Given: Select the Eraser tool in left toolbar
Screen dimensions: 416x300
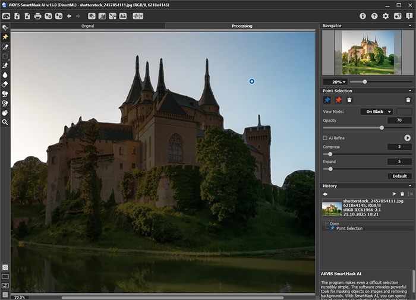Looking at the screenshot, I should tap(5, 84).
